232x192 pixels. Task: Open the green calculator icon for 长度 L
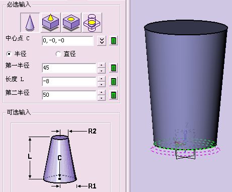tap(114, 82)
